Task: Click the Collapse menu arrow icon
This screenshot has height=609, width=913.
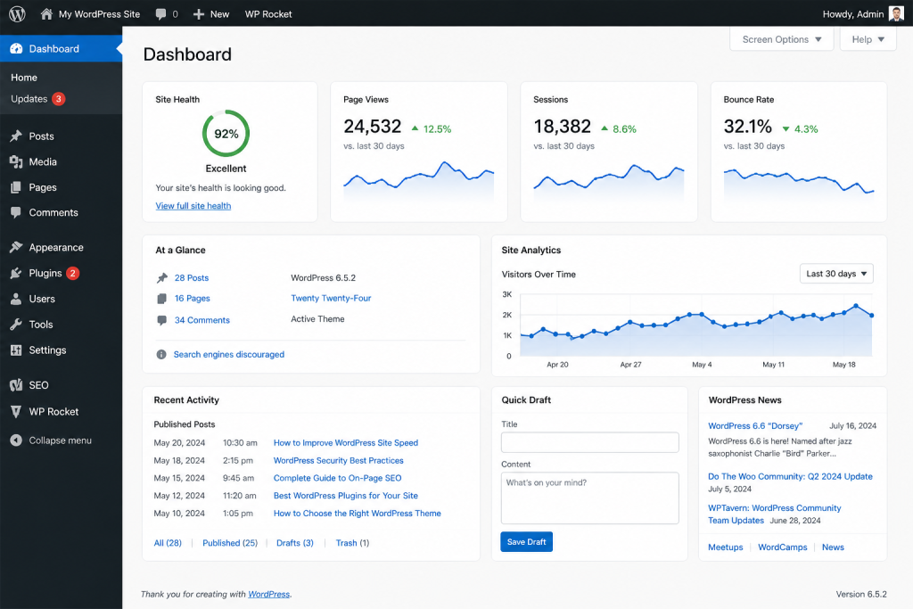Action: [16, 440]
